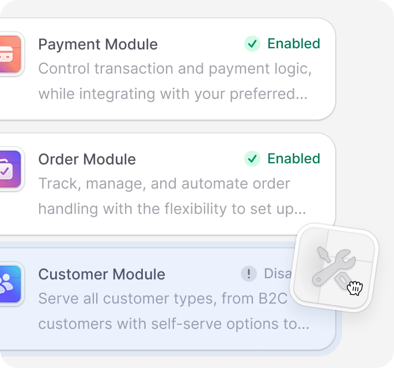This screenshot has height=368, width=394.
Task: Click the Order Module shopping bag icon
Action: coord(10,169)
